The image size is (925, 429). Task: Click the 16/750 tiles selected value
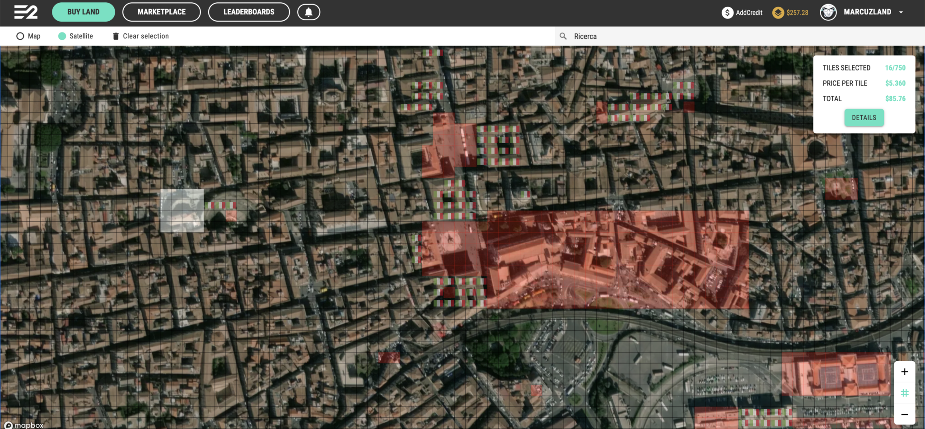coord(895,68)
